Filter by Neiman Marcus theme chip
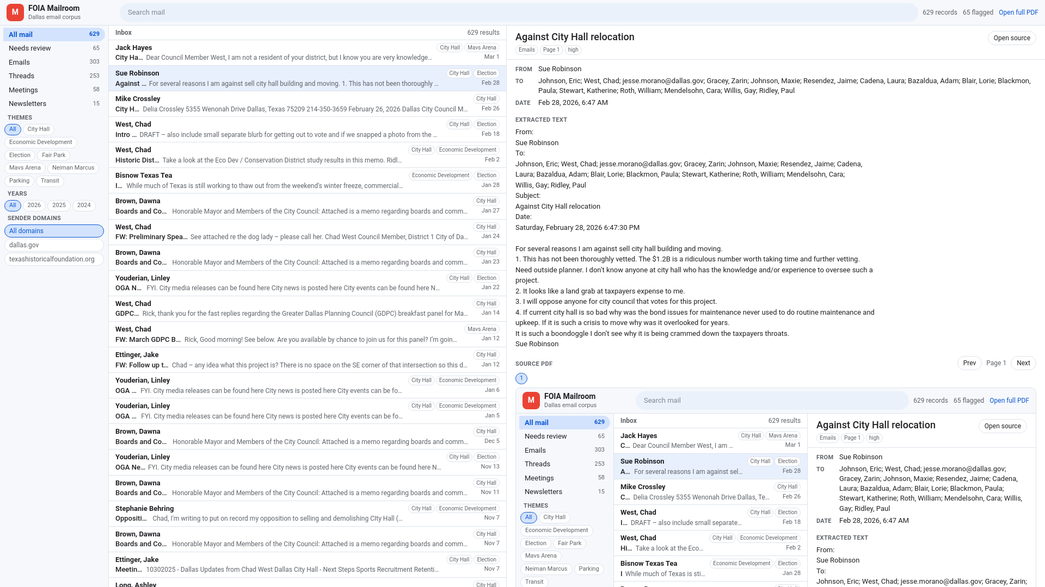The height and width of the screenshot is (587, 1045). pos(73,168)
